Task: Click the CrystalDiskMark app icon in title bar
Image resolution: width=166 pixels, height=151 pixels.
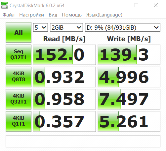Action: [x=5, y=5]
